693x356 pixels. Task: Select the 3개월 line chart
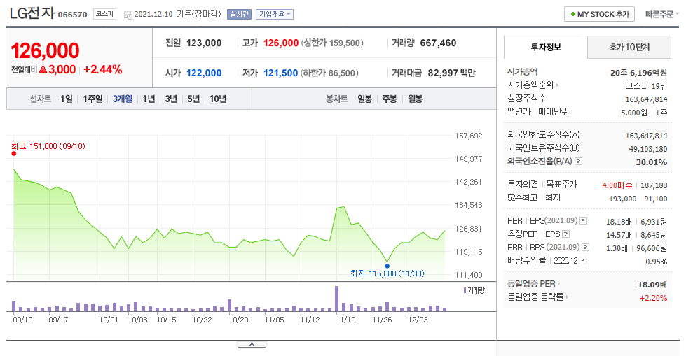123,99
